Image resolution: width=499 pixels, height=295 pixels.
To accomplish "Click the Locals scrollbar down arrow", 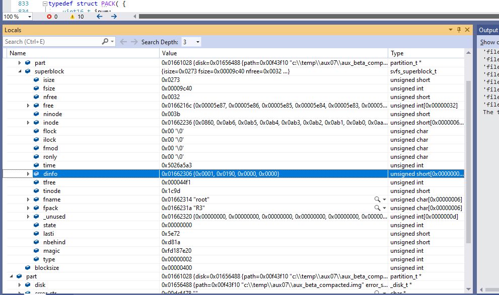I will coord(468,289).
